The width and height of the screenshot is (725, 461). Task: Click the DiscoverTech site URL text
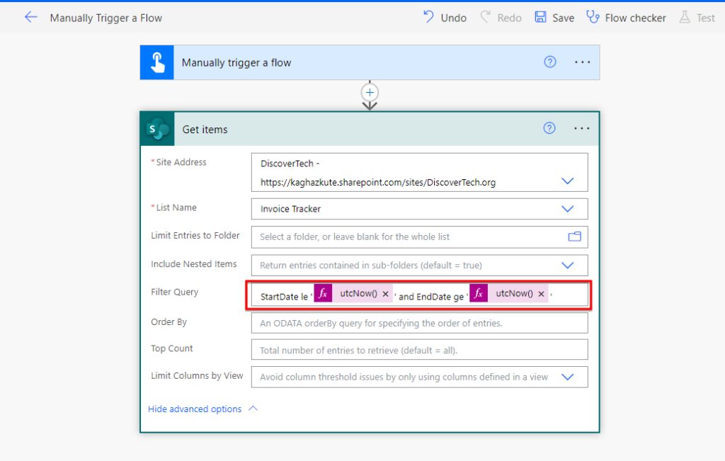(x=378, y=182)
